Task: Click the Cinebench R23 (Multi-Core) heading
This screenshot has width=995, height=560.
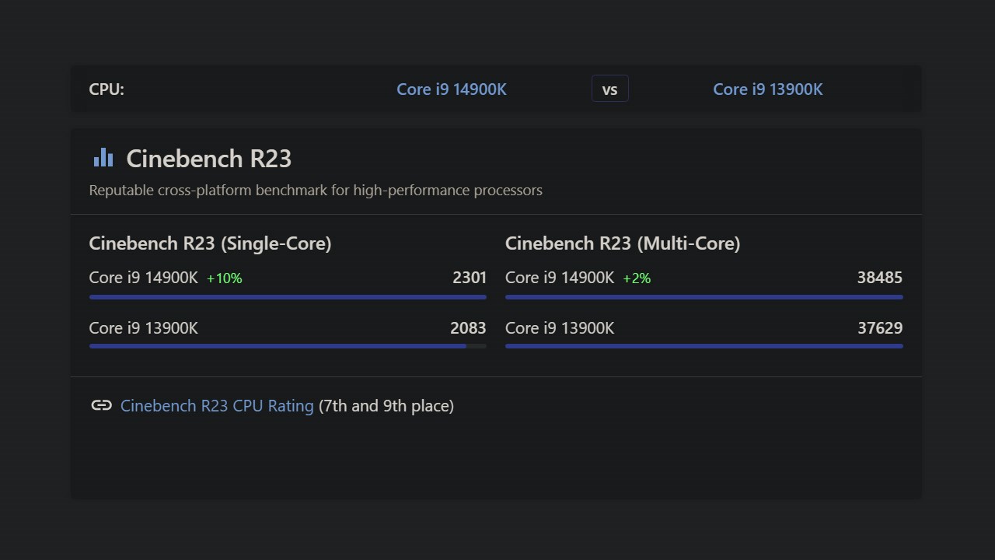Action: pyautogui.click(x=622, y=243)
